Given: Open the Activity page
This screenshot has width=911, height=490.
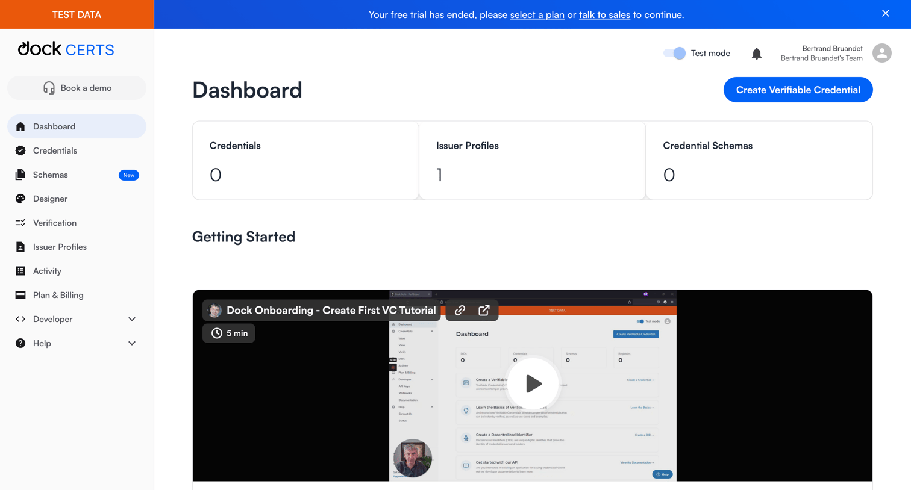Looking at the screenshot, I should coord(77,271).
